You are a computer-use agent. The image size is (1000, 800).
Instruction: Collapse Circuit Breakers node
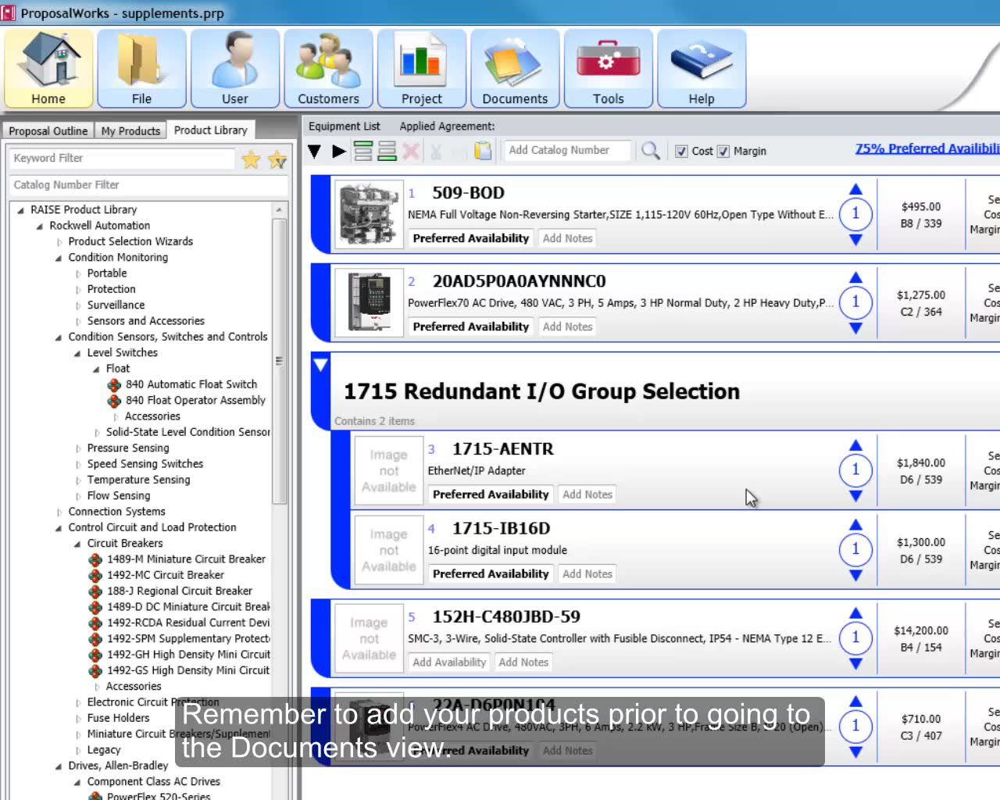coord(77,544)
